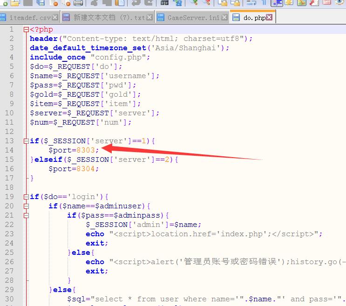Collapse the if($do=='login') fold on line 19
Viewport: 346px width, 306px height.
(26, 197)
